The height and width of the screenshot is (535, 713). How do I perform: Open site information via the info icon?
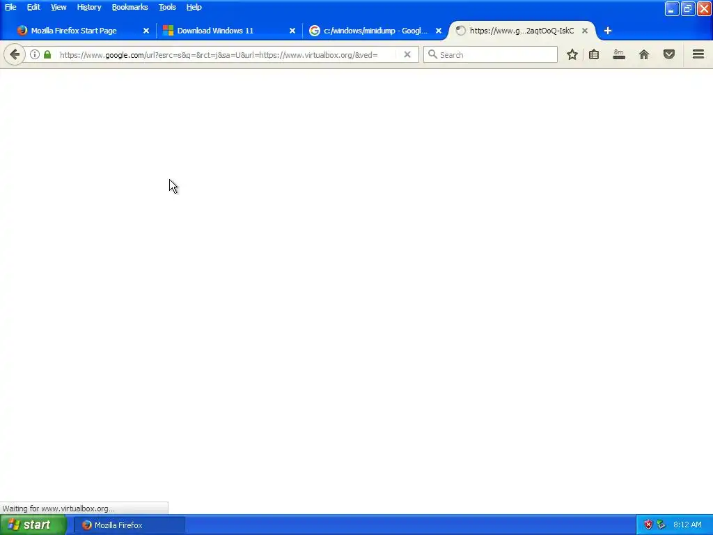click(35, 54)
